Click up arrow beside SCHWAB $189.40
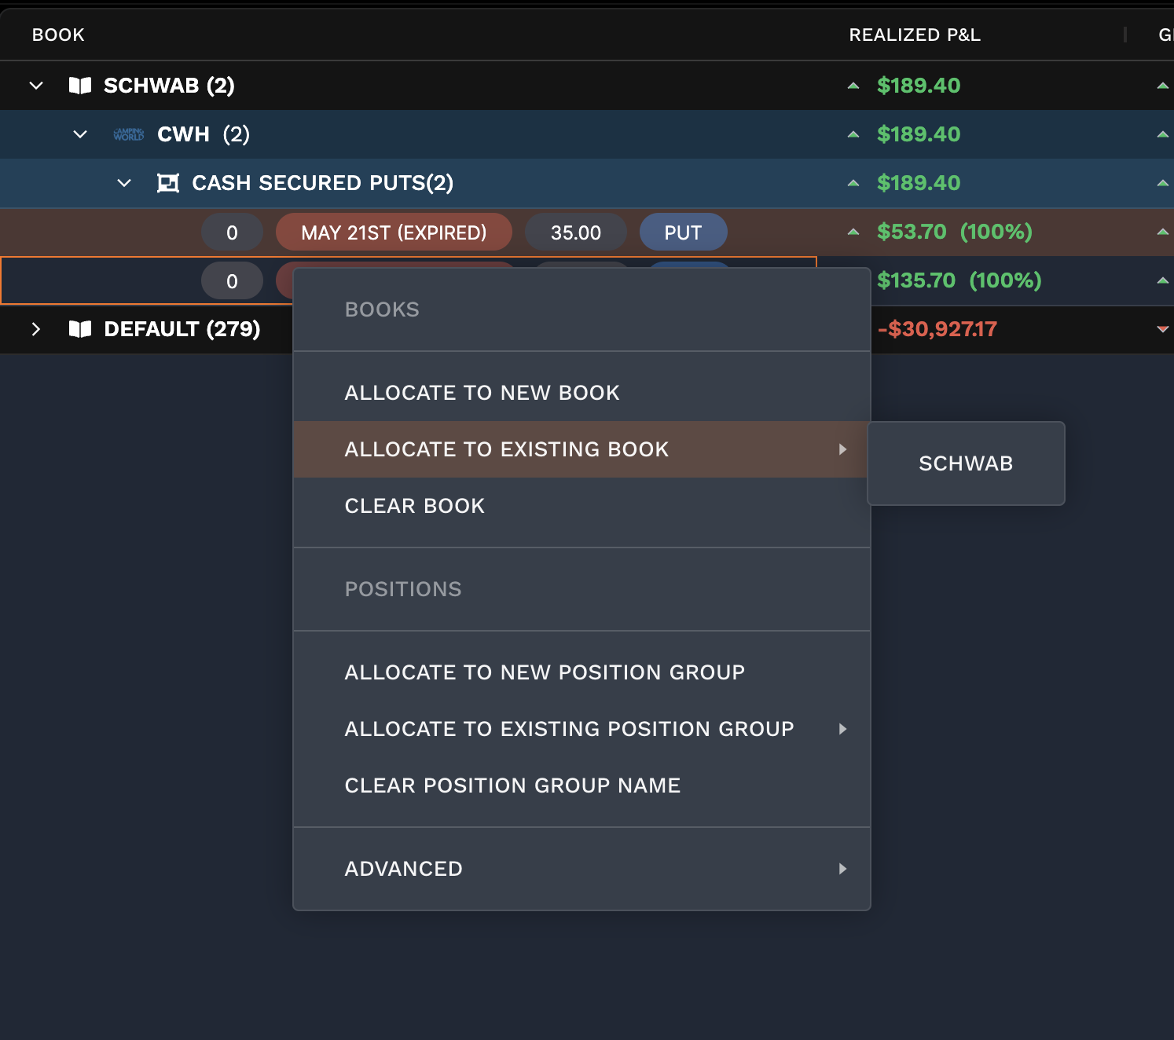 coord(853,86)
